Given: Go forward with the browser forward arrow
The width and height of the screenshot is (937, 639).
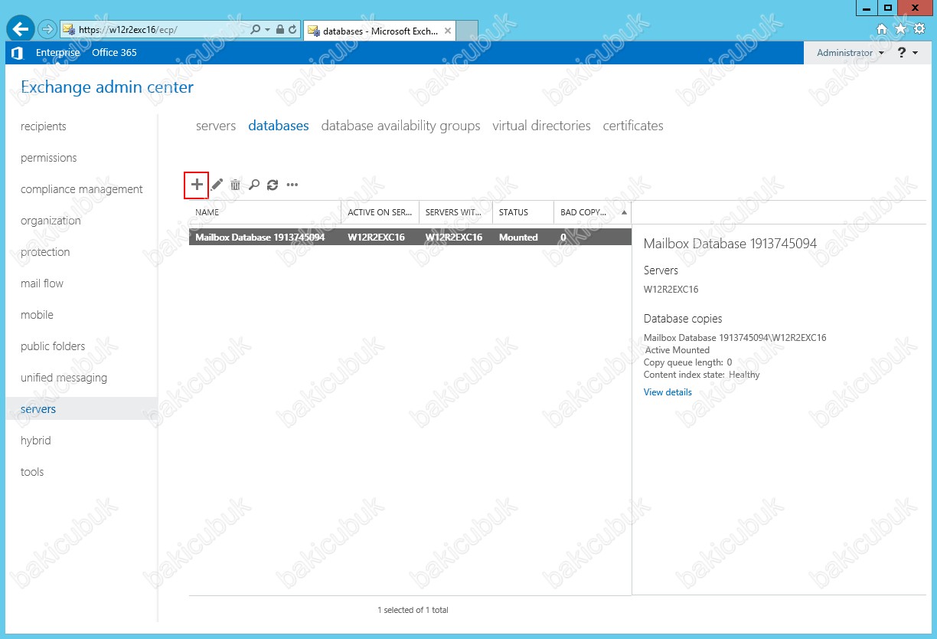Looking at the screenshot, I should coord(47,29).
